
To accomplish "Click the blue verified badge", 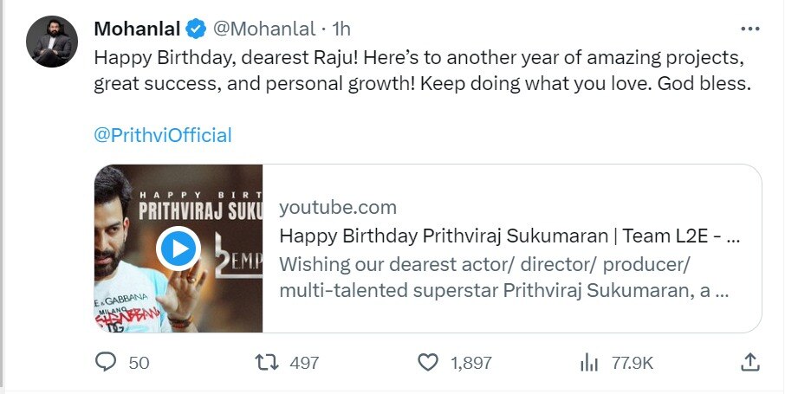I will 197,29.
